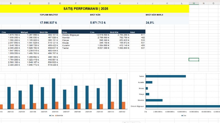The image size is (220, 123).
Task: Select the Brüt Kâr cell '639.057 ₺'
Action: click(x=49, y=48)
